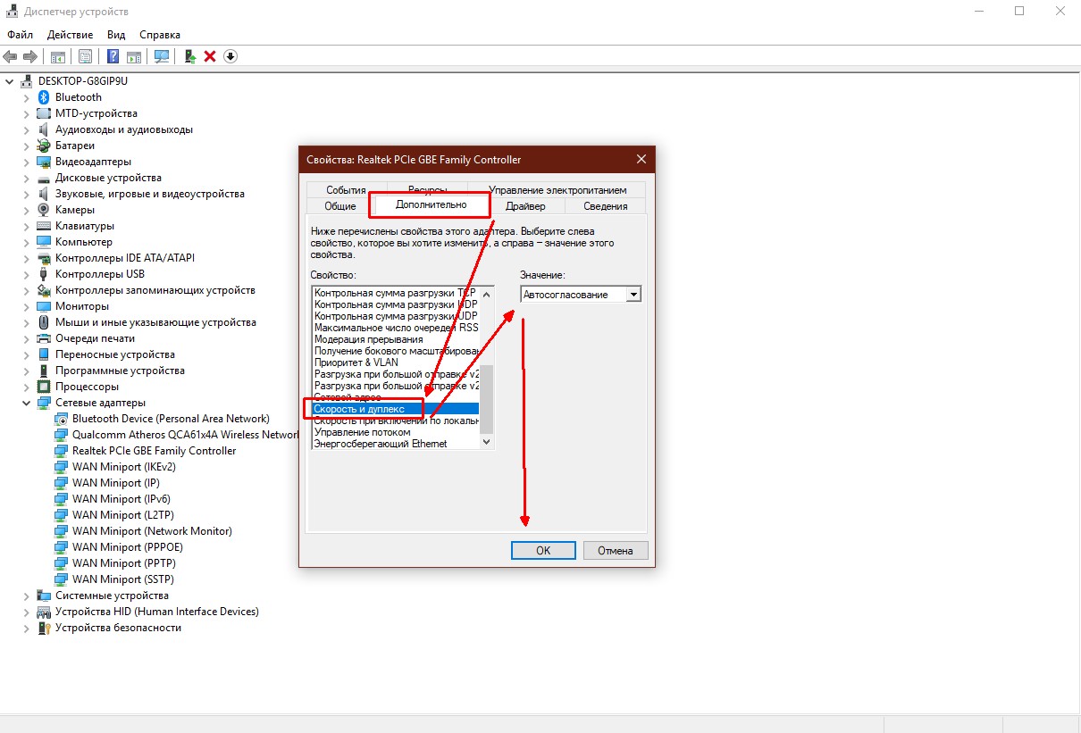The image size is (1081, 733).
Task: Select Qualcomm Atheros QCA61x4A Wireless Network adapter
Action: (x=185, y=435)
